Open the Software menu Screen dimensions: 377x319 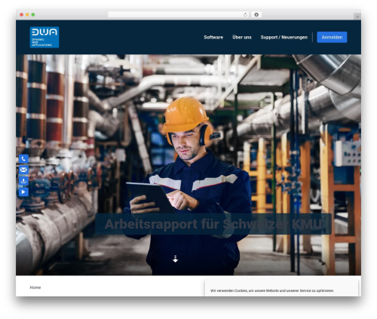click(213, 37)
